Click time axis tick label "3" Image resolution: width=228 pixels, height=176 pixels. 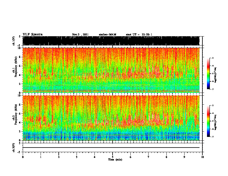(x=77, y=157)
